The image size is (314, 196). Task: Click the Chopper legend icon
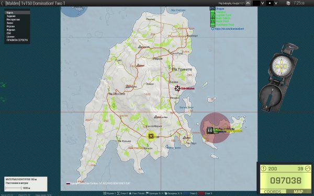(212, 8)
